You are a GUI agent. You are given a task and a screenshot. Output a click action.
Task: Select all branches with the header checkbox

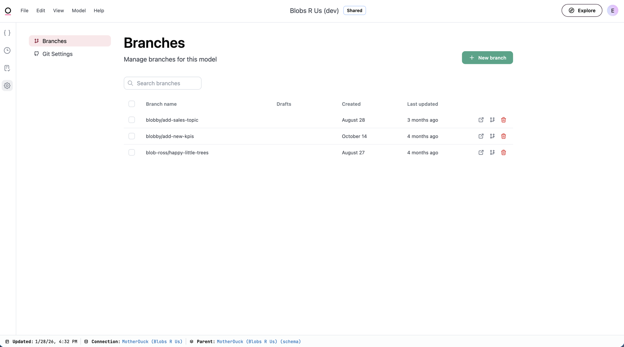tap(132, 104)
